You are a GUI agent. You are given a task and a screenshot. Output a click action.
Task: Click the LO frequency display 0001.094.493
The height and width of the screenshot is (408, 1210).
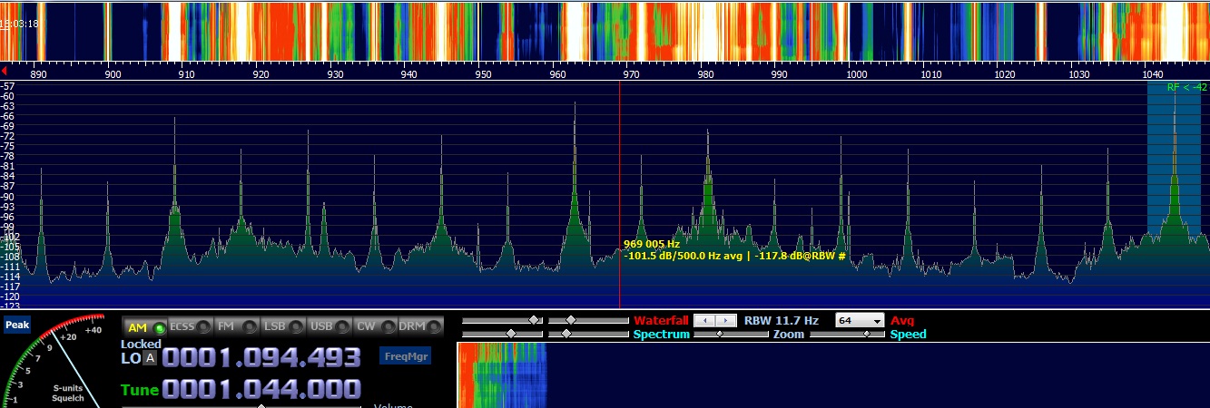[261, 358]
